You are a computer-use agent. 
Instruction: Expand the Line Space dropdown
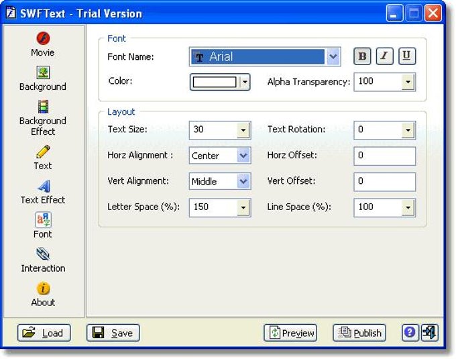pos(408,207)
